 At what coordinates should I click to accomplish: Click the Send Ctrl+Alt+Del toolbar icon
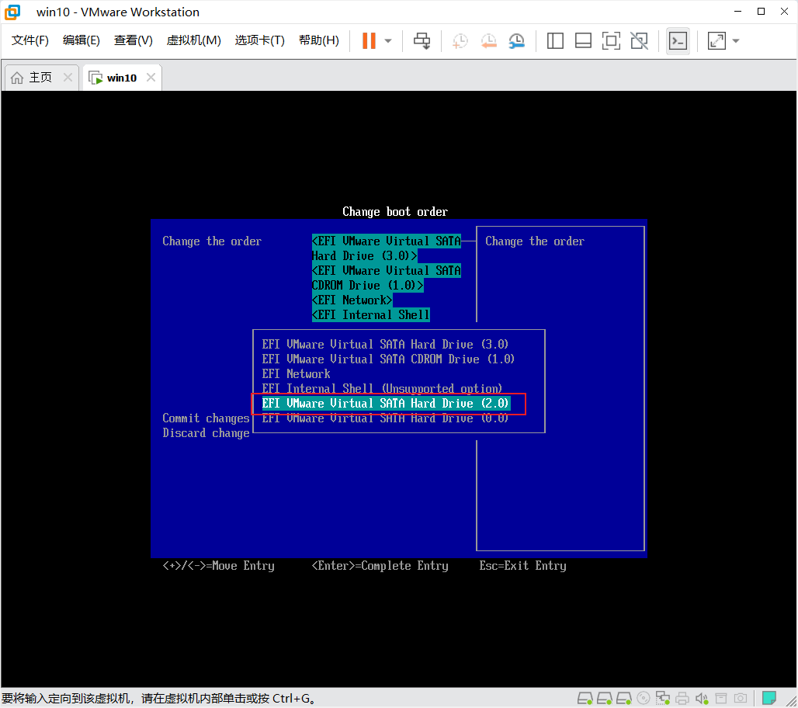point(422,40)
